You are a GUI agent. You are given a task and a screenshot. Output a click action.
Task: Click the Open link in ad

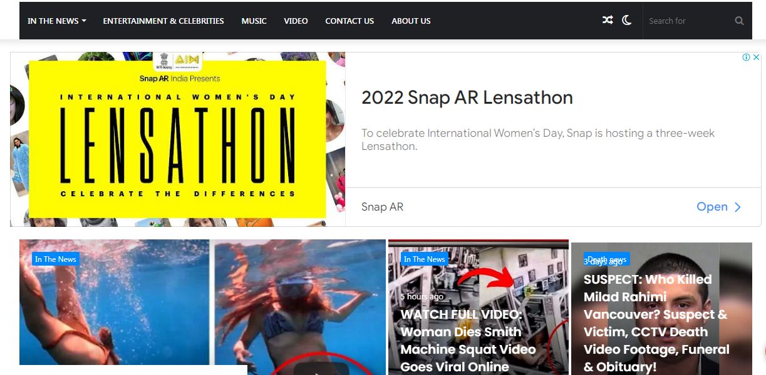[x=712, y=207]
